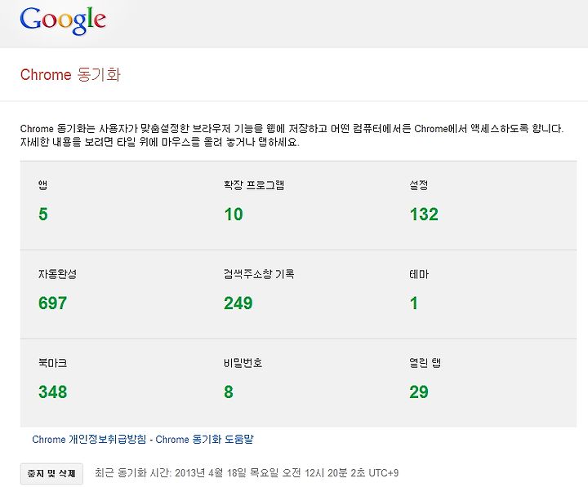
Task: Click the 최근 동기화 시간 timestamp text
Action: [247, 473]
